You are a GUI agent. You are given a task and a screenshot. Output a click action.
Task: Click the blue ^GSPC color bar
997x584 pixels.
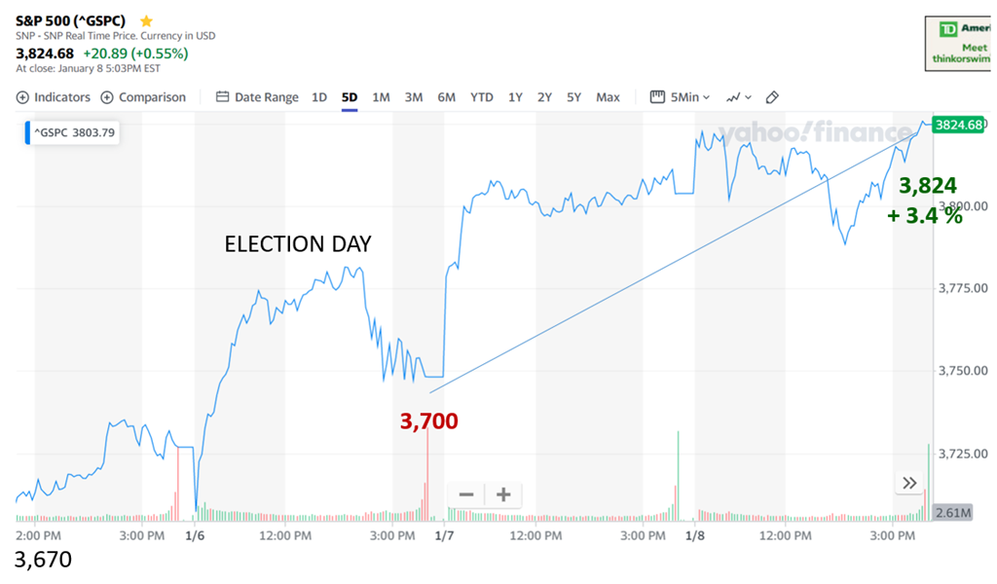[x=28, y=133]
